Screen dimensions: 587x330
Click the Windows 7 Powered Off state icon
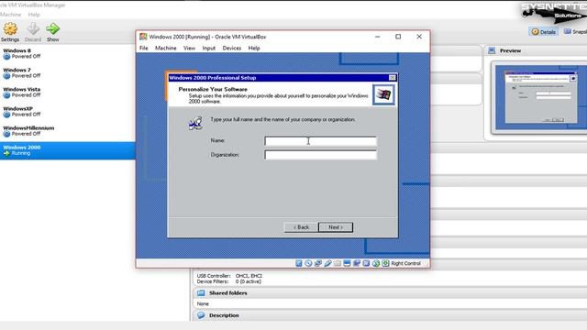point(6,76)
